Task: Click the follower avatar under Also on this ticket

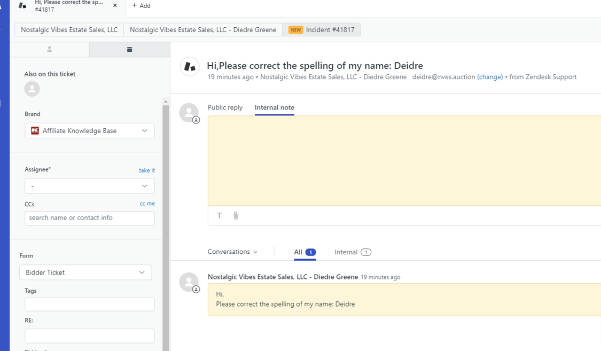Action: tap(32, 89)
